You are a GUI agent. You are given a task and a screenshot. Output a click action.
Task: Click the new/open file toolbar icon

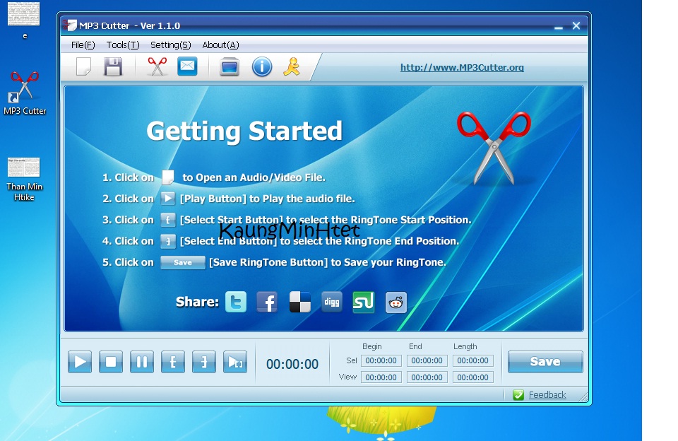[x=83, y=67]
